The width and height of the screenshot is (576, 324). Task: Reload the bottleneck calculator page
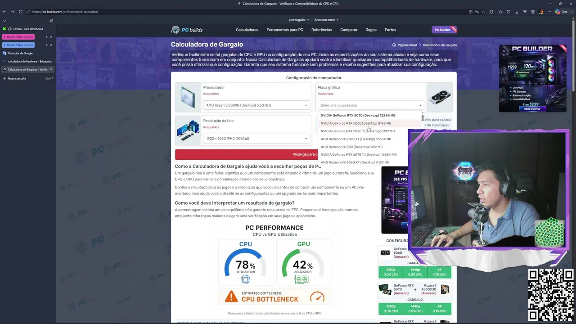point(20,12)
